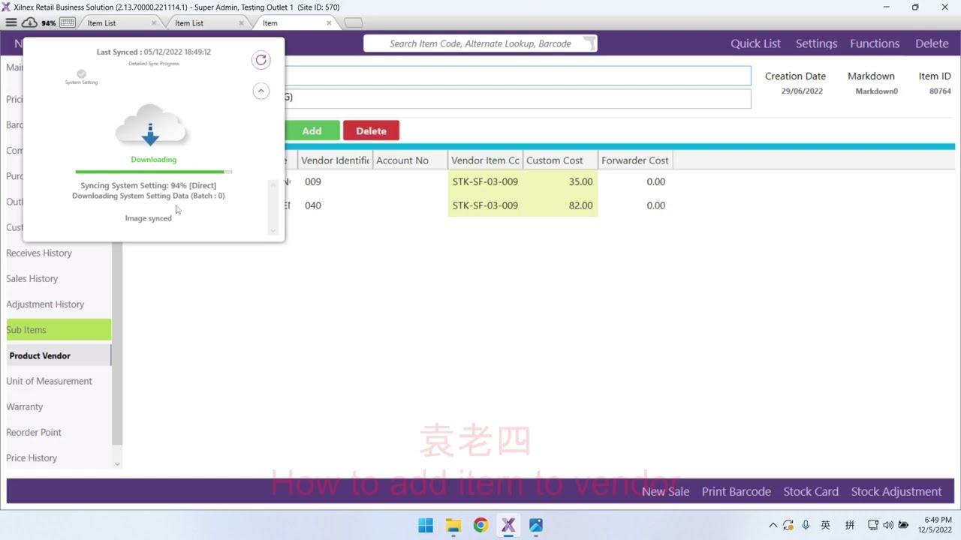
Task: Click the battery tray icon
Action: coord(903,525)
